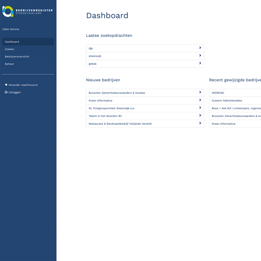
Task: Click the chevron on the steenwijk row
Action: tap(200, 55)
